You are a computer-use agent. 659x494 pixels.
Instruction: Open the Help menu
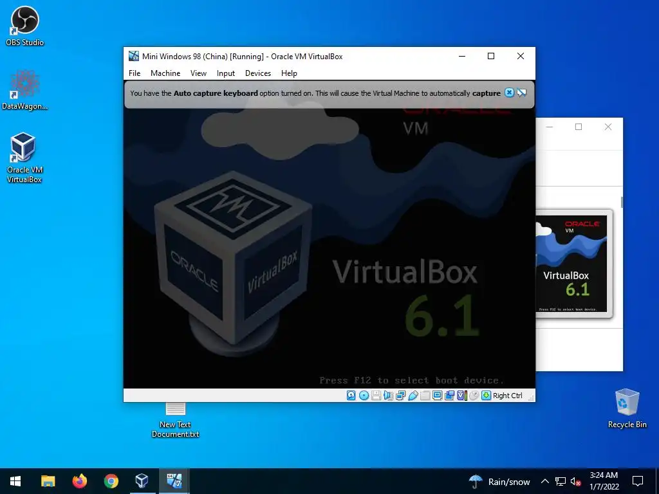289,73
